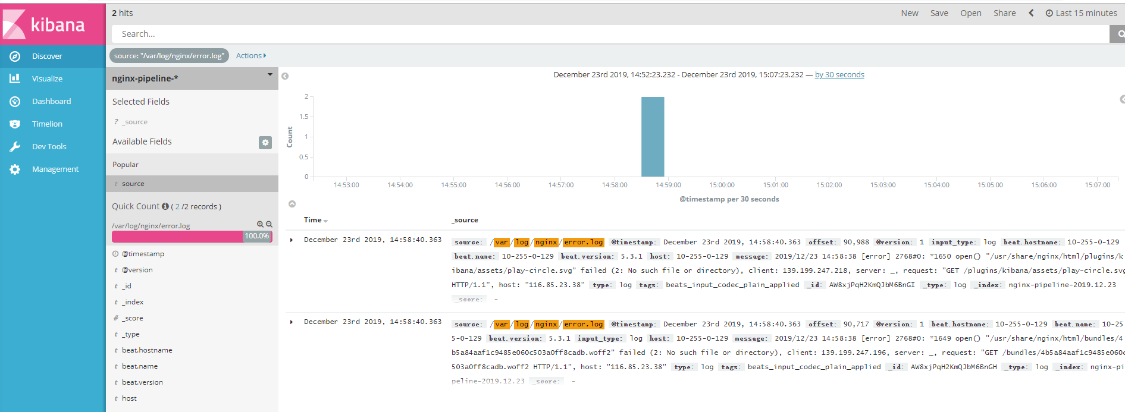Click the pink 100.0% quick count bar
Image resolution: width=1125 pixels, height=412 pixels.
(192, 237)
